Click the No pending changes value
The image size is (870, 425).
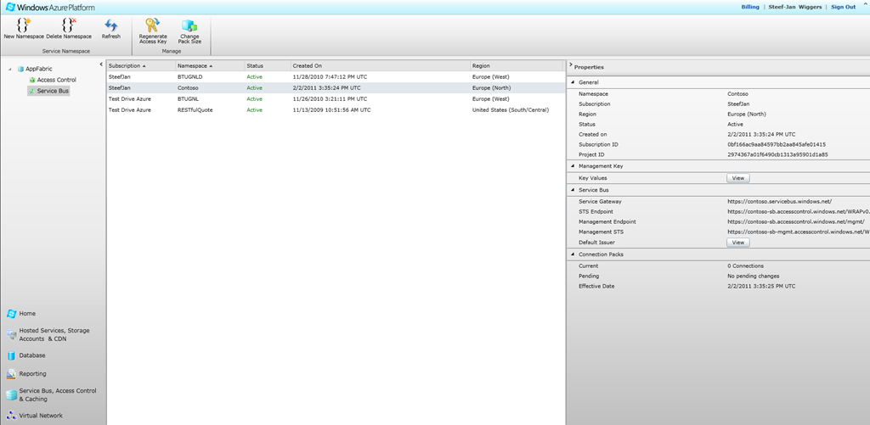[x=754, y=277]
